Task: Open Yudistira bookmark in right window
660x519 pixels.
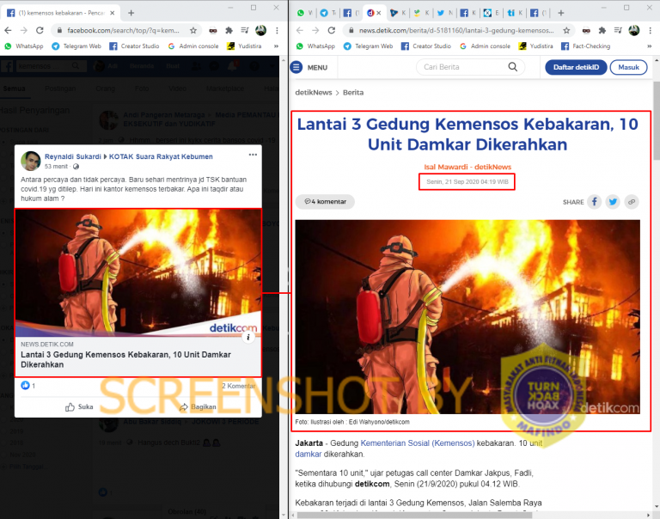Action: tap(536, 46)
